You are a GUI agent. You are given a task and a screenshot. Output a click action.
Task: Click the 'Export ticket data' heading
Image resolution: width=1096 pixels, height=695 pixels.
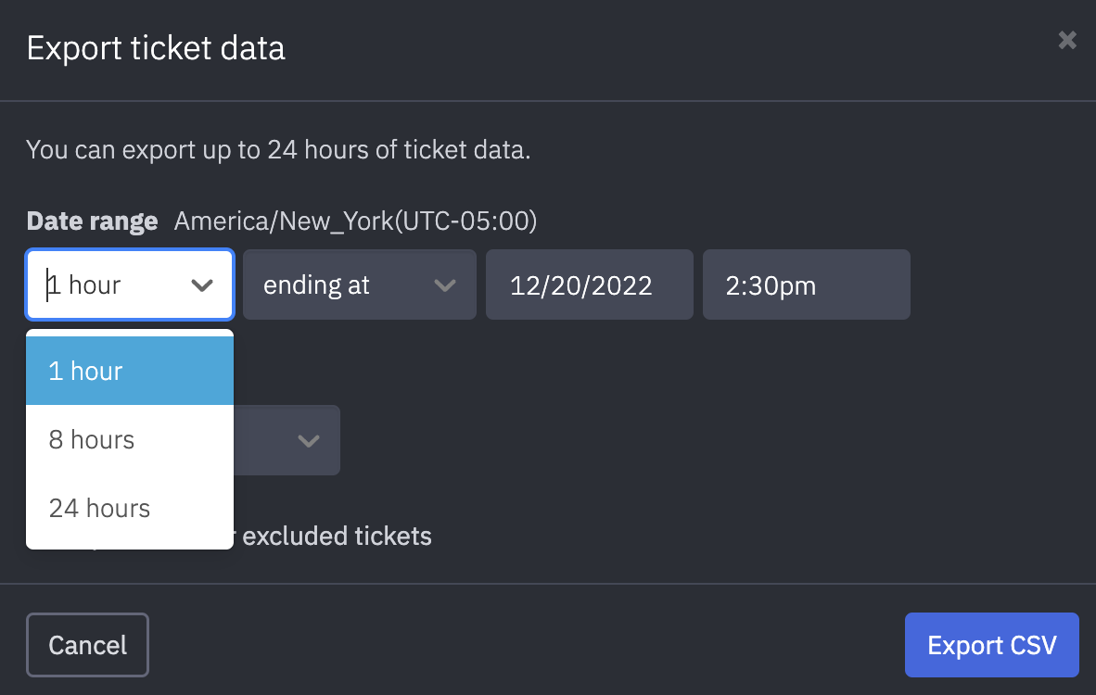(156, 47)
